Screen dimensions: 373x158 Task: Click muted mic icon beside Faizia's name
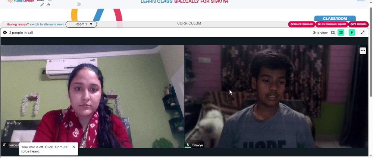tap(4, 145)
